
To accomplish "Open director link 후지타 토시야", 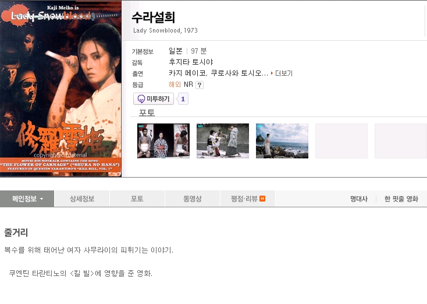I will tap(191, 62).
